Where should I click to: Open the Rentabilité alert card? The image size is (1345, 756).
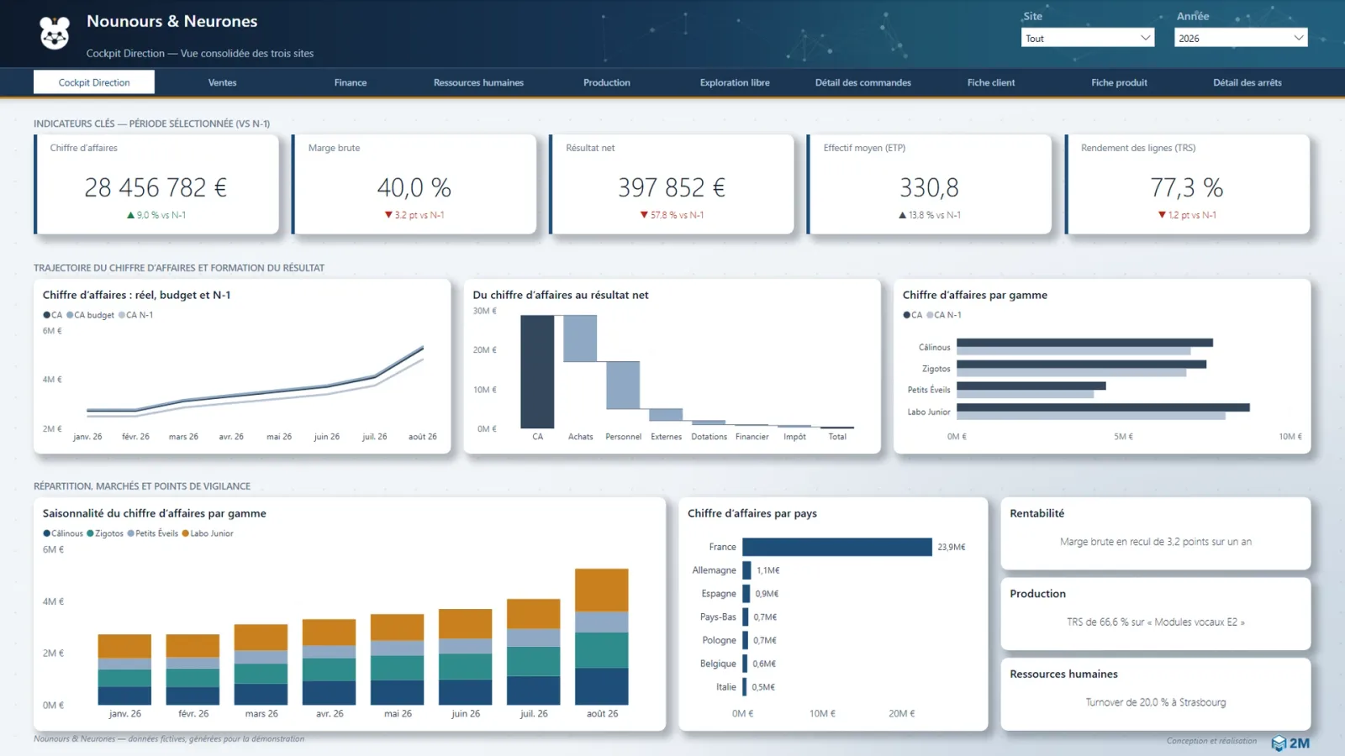pyautogui.click(x=1155, y=533)
